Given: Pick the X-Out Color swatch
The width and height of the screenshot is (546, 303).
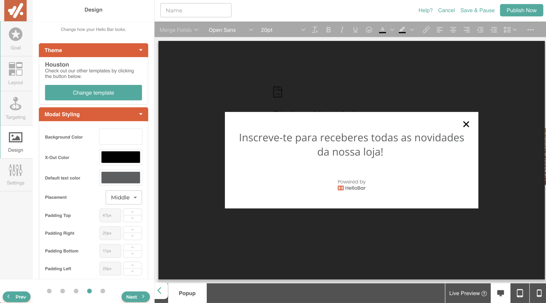Looking at the screenshot, I should pos(121,157).
